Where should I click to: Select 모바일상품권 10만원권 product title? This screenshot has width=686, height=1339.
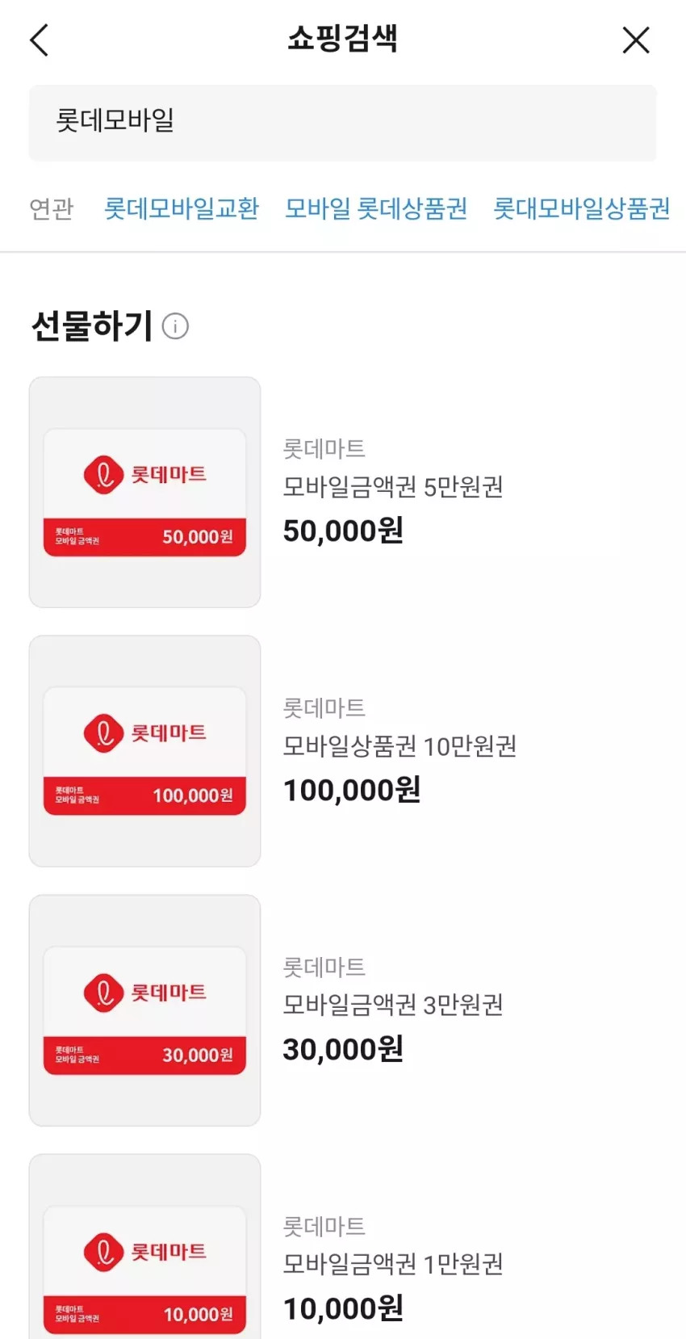click(x=399, y=746)
